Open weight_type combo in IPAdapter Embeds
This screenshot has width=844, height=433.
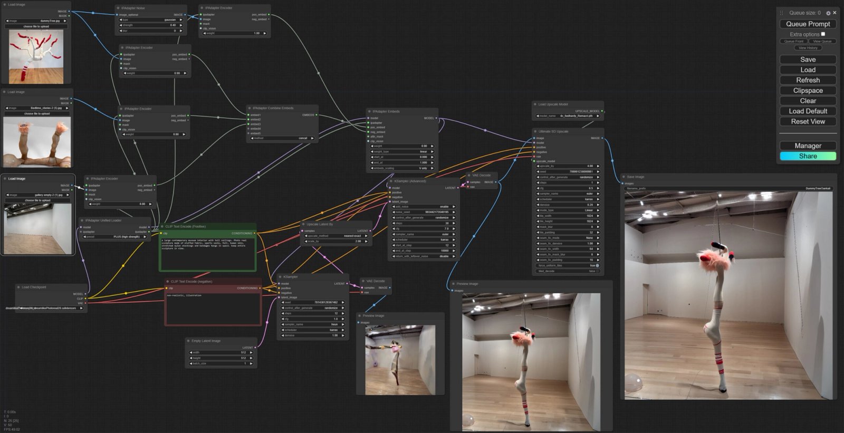pos(402,151)
